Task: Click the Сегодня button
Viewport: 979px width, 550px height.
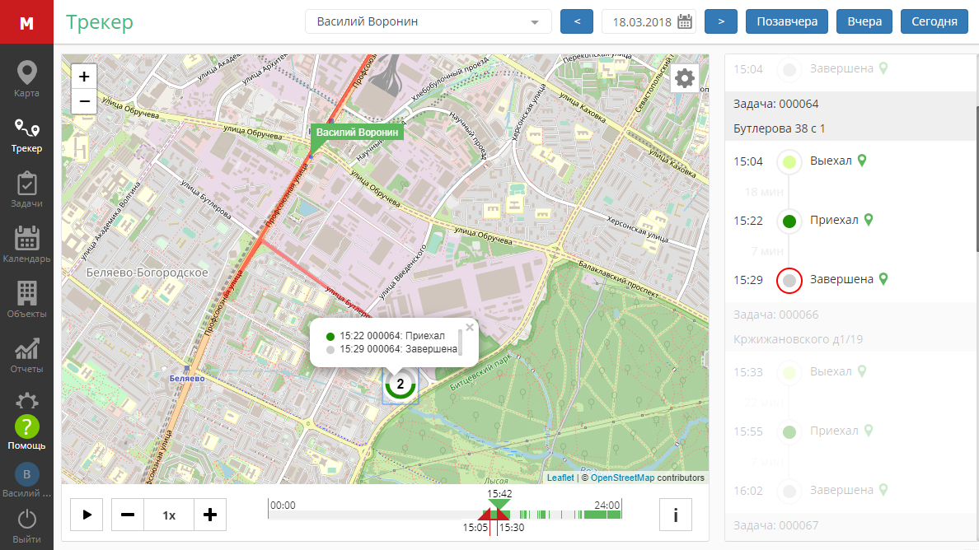Action: (x=934, y=22)
